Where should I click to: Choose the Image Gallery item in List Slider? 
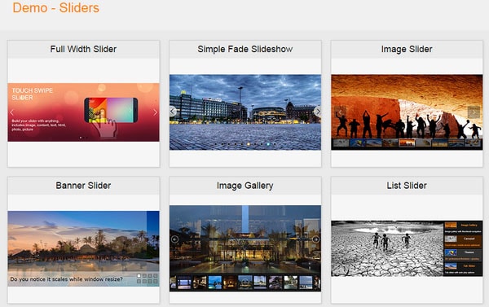coord(463,228)
